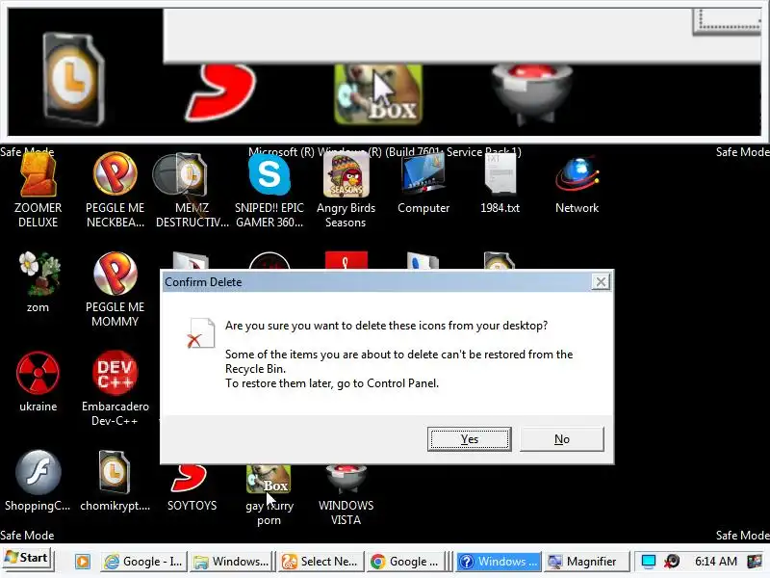
Task: Select the MEMZ DESTRUCTIV... desktop icon
Action: point(192,189)
